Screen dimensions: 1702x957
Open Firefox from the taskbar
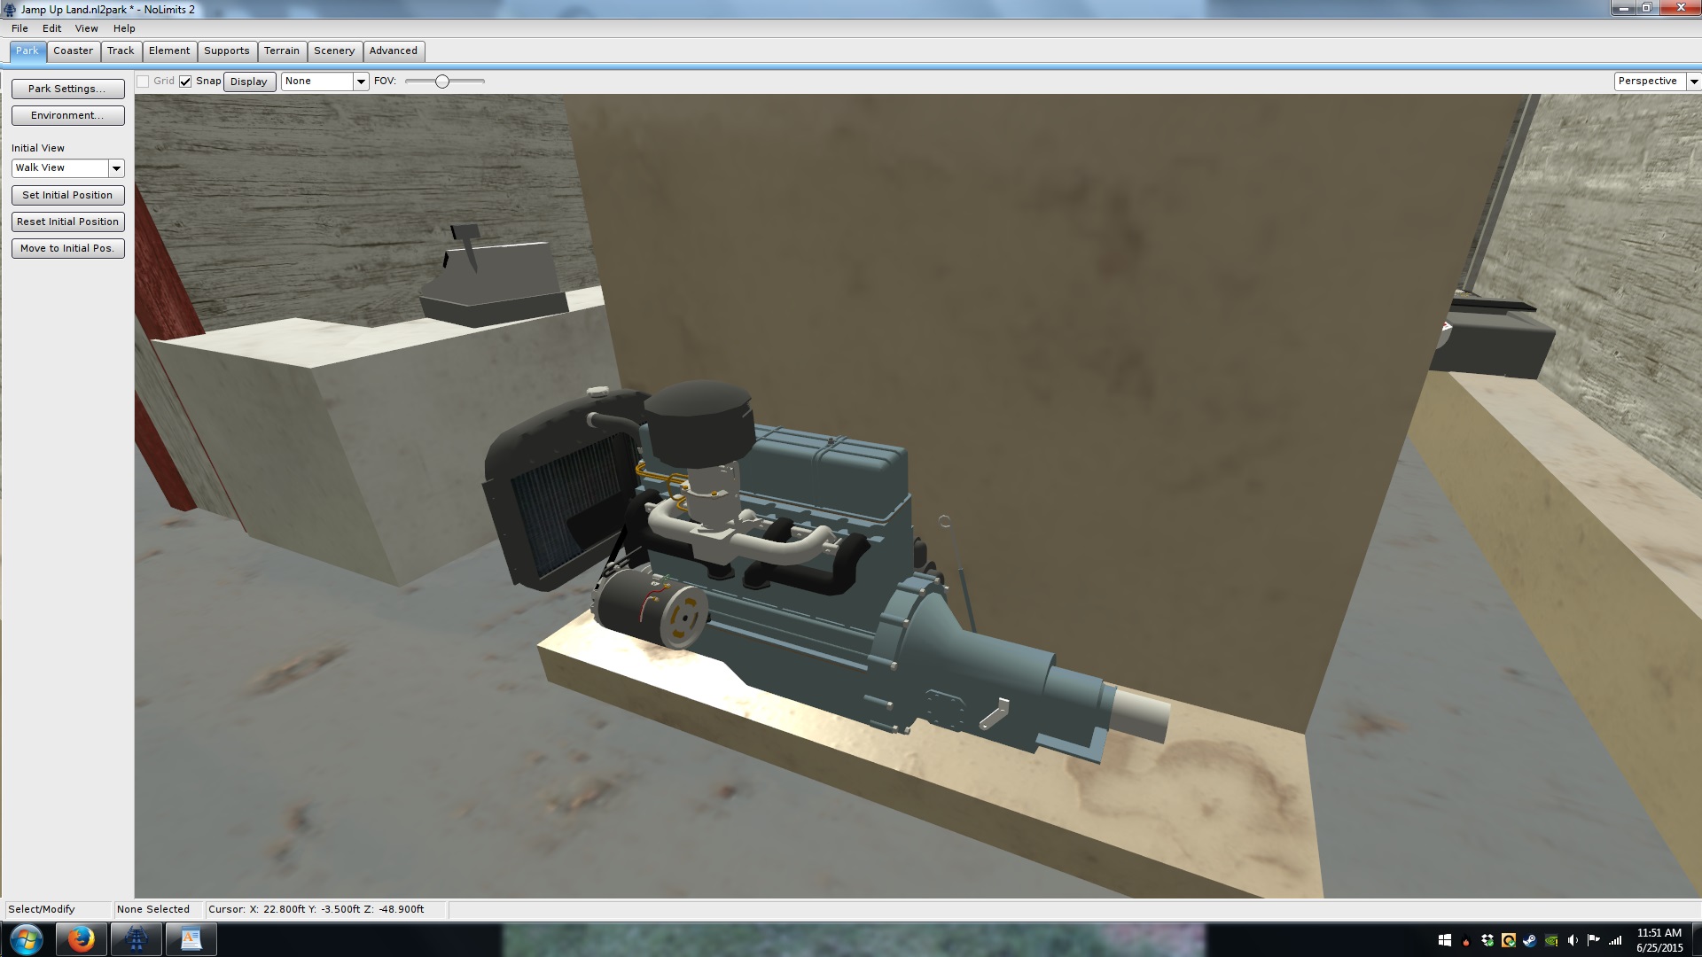coord(81,939)
